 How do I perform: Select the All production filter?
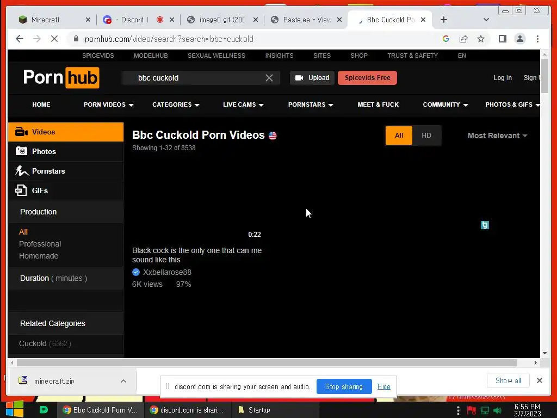[23, 232]
